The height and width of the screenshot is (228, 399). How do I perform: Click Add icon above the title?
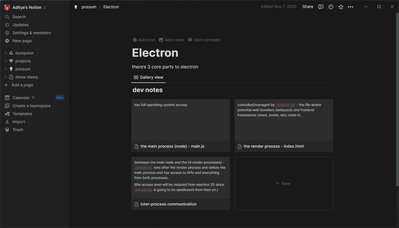[144, 40]
